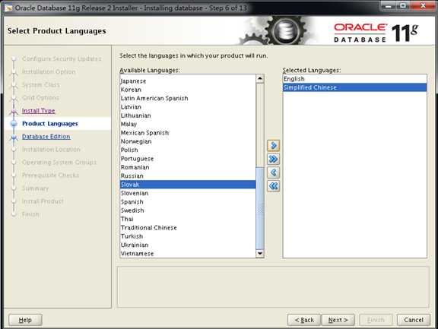Select Norwegian in the available list
Viewport: 438px width, 329px height.
coord(187,141)
